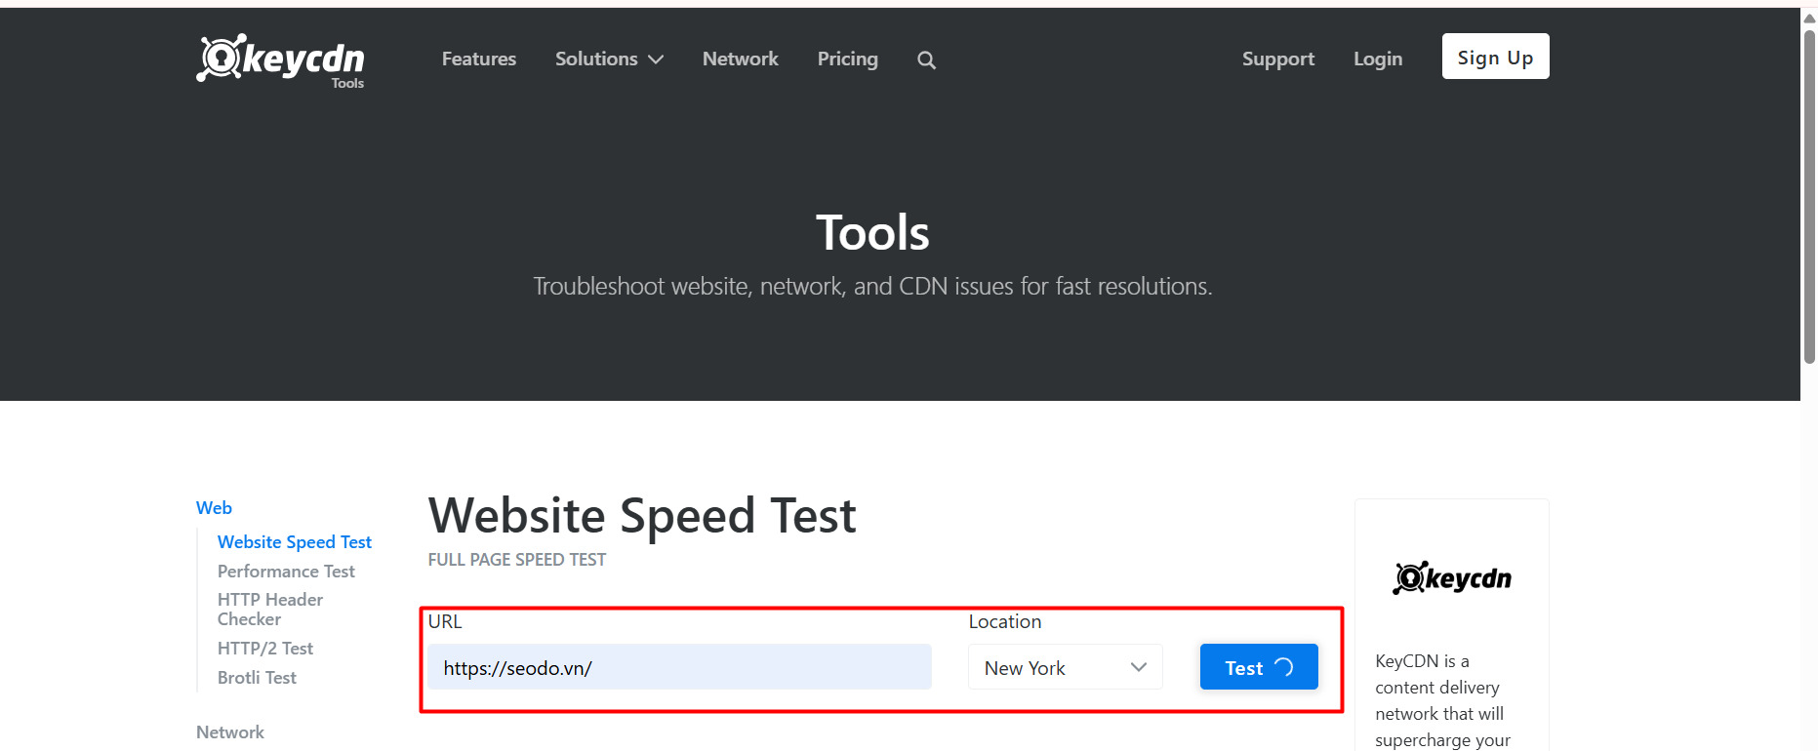Open the Pricing page
The width and height of the screenshot is (1818, 751).
(848, 59)
